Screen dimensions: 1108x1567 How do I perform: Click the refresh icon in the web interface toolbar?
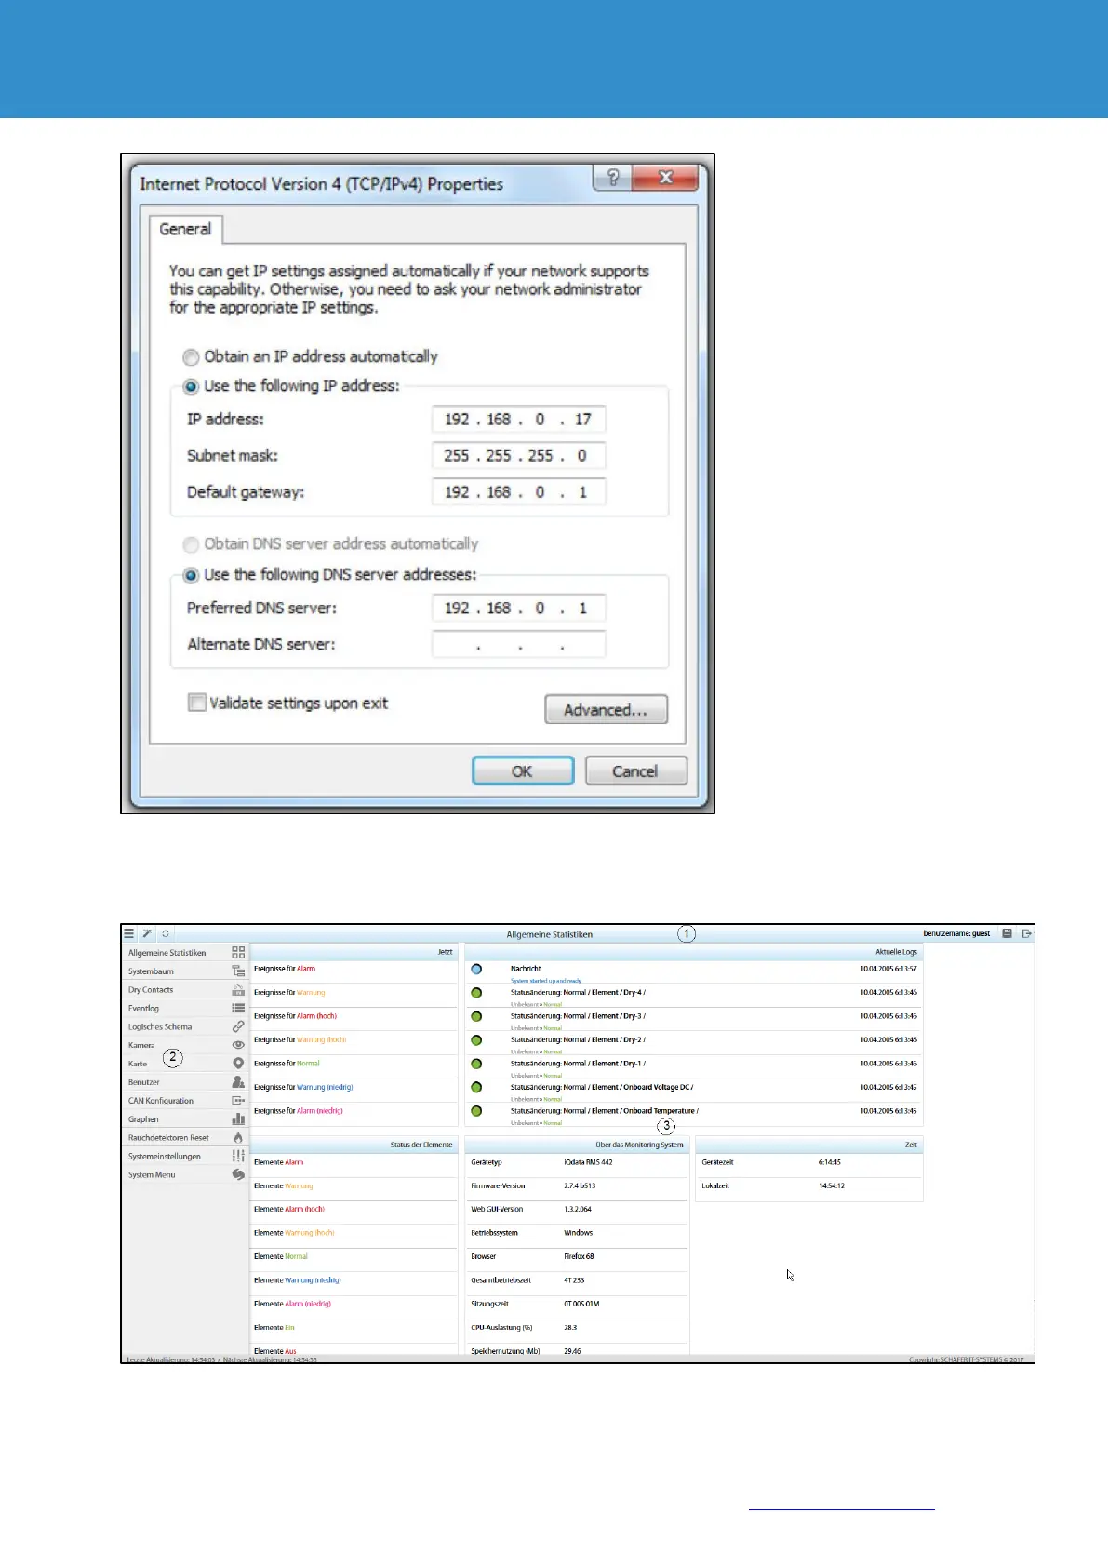tap(165, 933)
